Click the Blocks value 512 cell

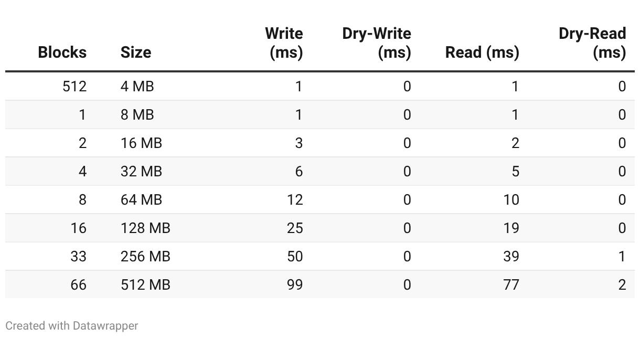74,86
